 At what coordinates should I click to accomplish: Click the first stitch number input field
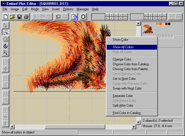pos(98,17)
